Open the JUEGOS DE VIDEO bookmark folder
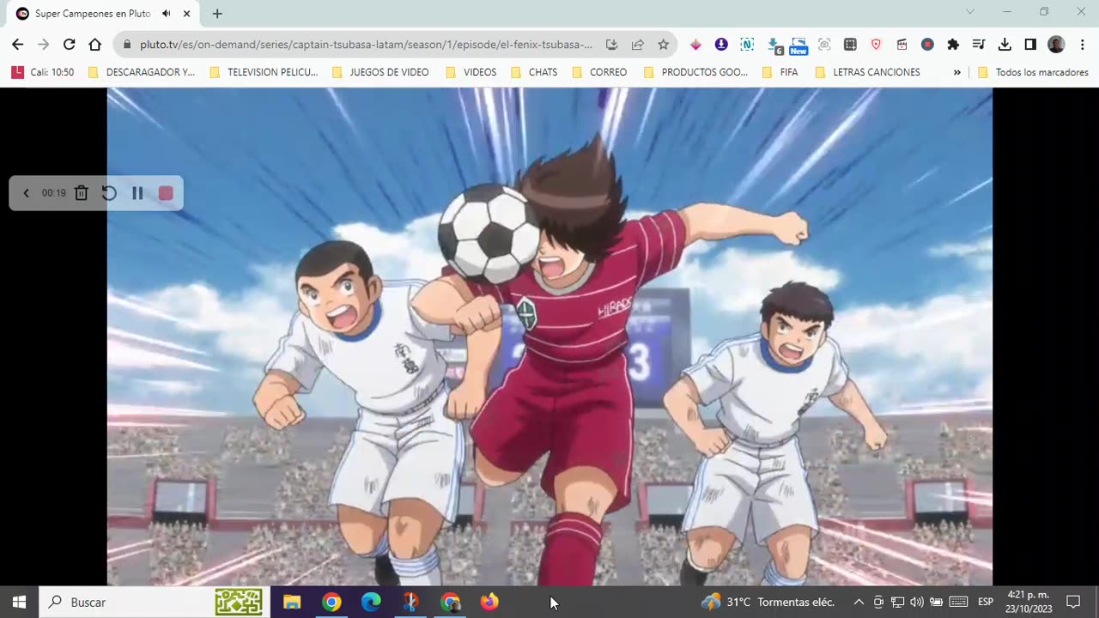Screen dimensions: 1099x618 coord(380,72)
